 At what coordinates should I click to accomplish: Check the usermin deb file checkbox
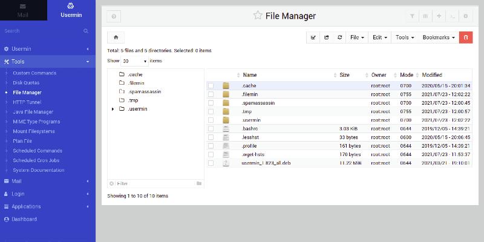click(x=211, y=163)
